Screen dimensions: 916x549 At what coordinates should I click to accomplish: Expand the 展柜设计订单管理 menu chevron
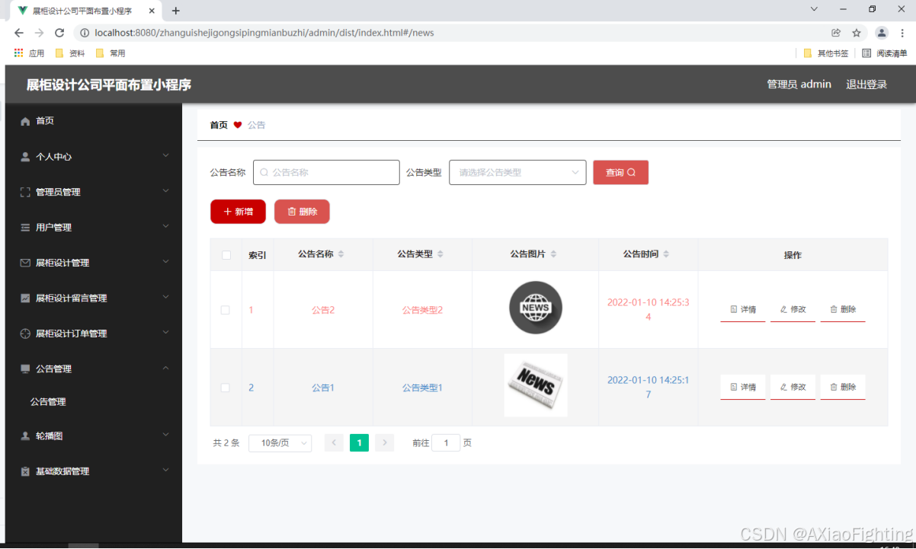point(166,332)
